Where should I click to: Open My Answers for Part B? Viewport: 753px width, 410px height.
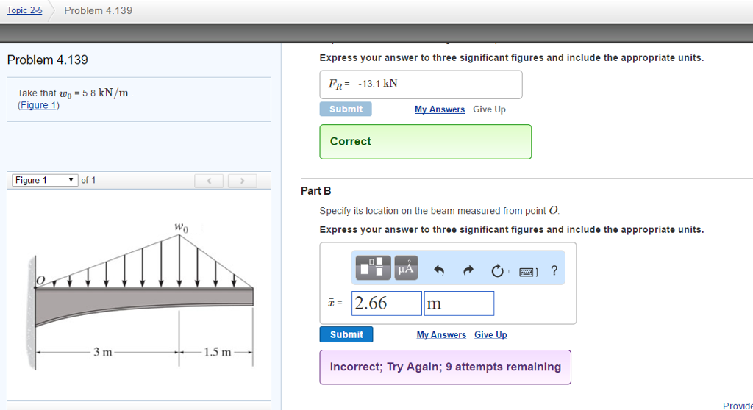pos(441,335)
